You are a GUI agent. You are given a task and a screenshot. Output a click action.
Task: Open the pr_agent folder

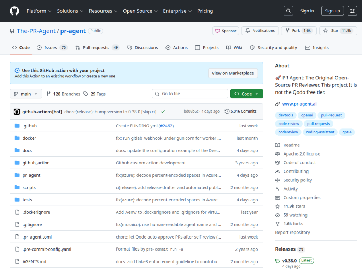pyautogui.click(x=31, y=175)
